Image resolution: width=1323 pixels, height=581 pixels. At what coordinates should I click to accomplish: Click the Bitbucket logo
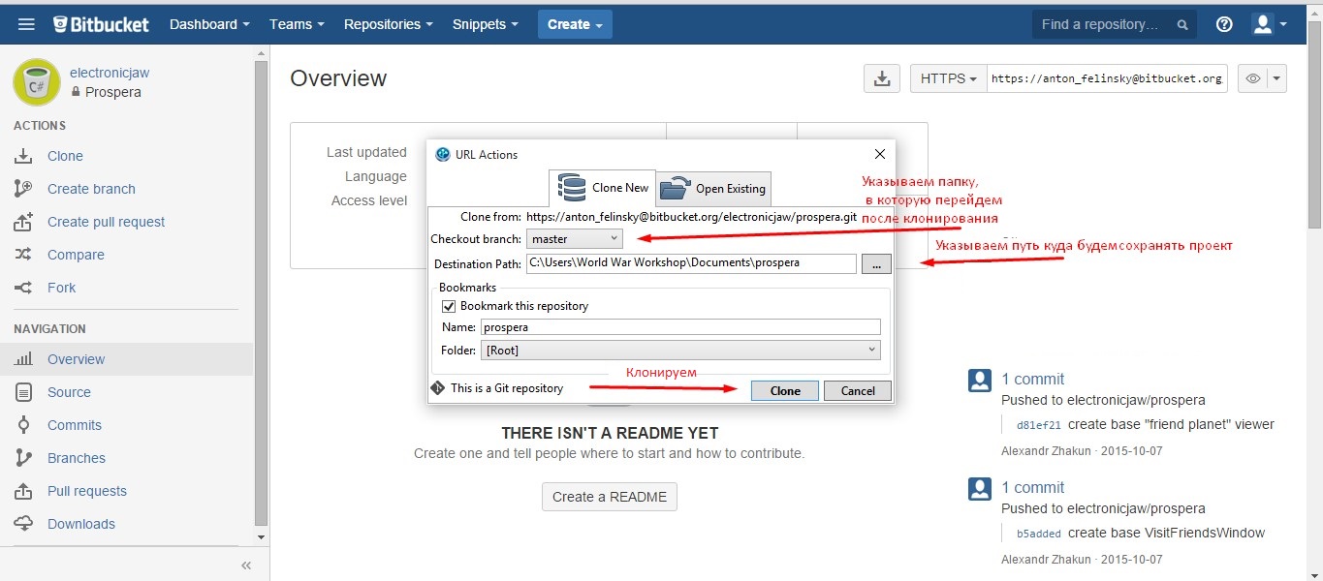[102, 24]
